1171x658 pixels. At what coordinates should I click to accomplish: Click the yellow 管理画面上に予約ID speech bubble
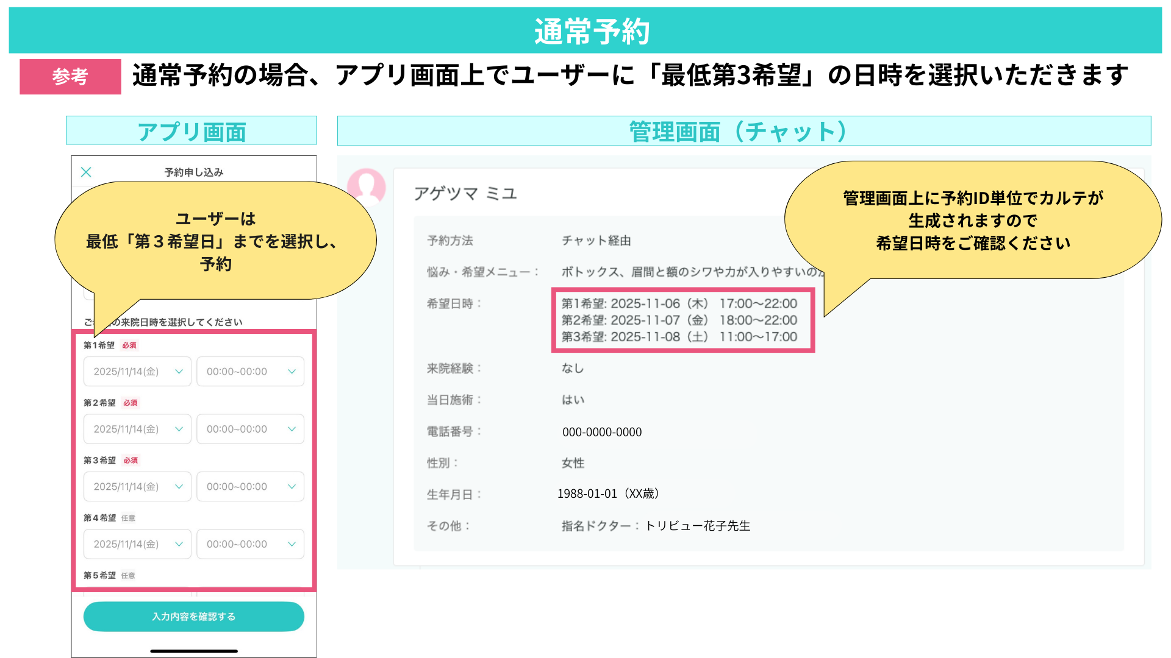tap(973, 221)
